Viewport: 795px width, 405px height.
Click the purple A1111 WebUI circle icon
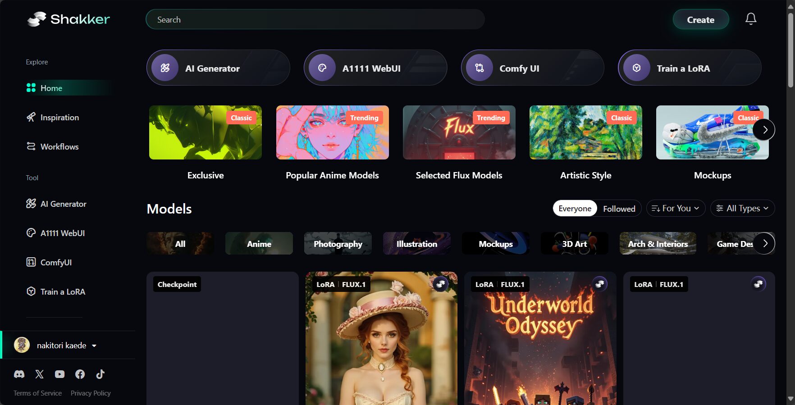click(x=322, y=68)
